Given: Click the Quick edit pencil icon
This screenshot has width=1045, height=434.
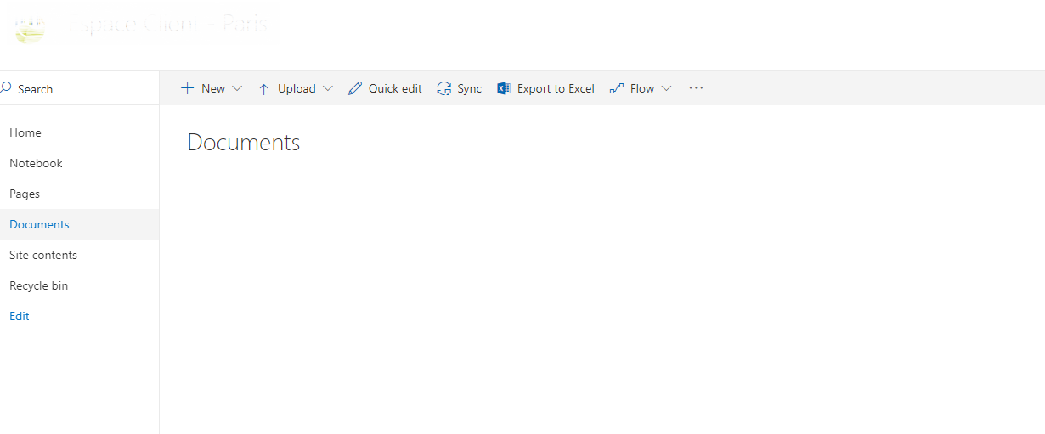Looking at the screenshot, I should pos(355,88).
